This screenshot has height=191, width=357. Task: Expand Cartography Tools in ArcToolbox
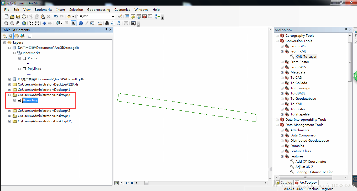coord(277,36)
